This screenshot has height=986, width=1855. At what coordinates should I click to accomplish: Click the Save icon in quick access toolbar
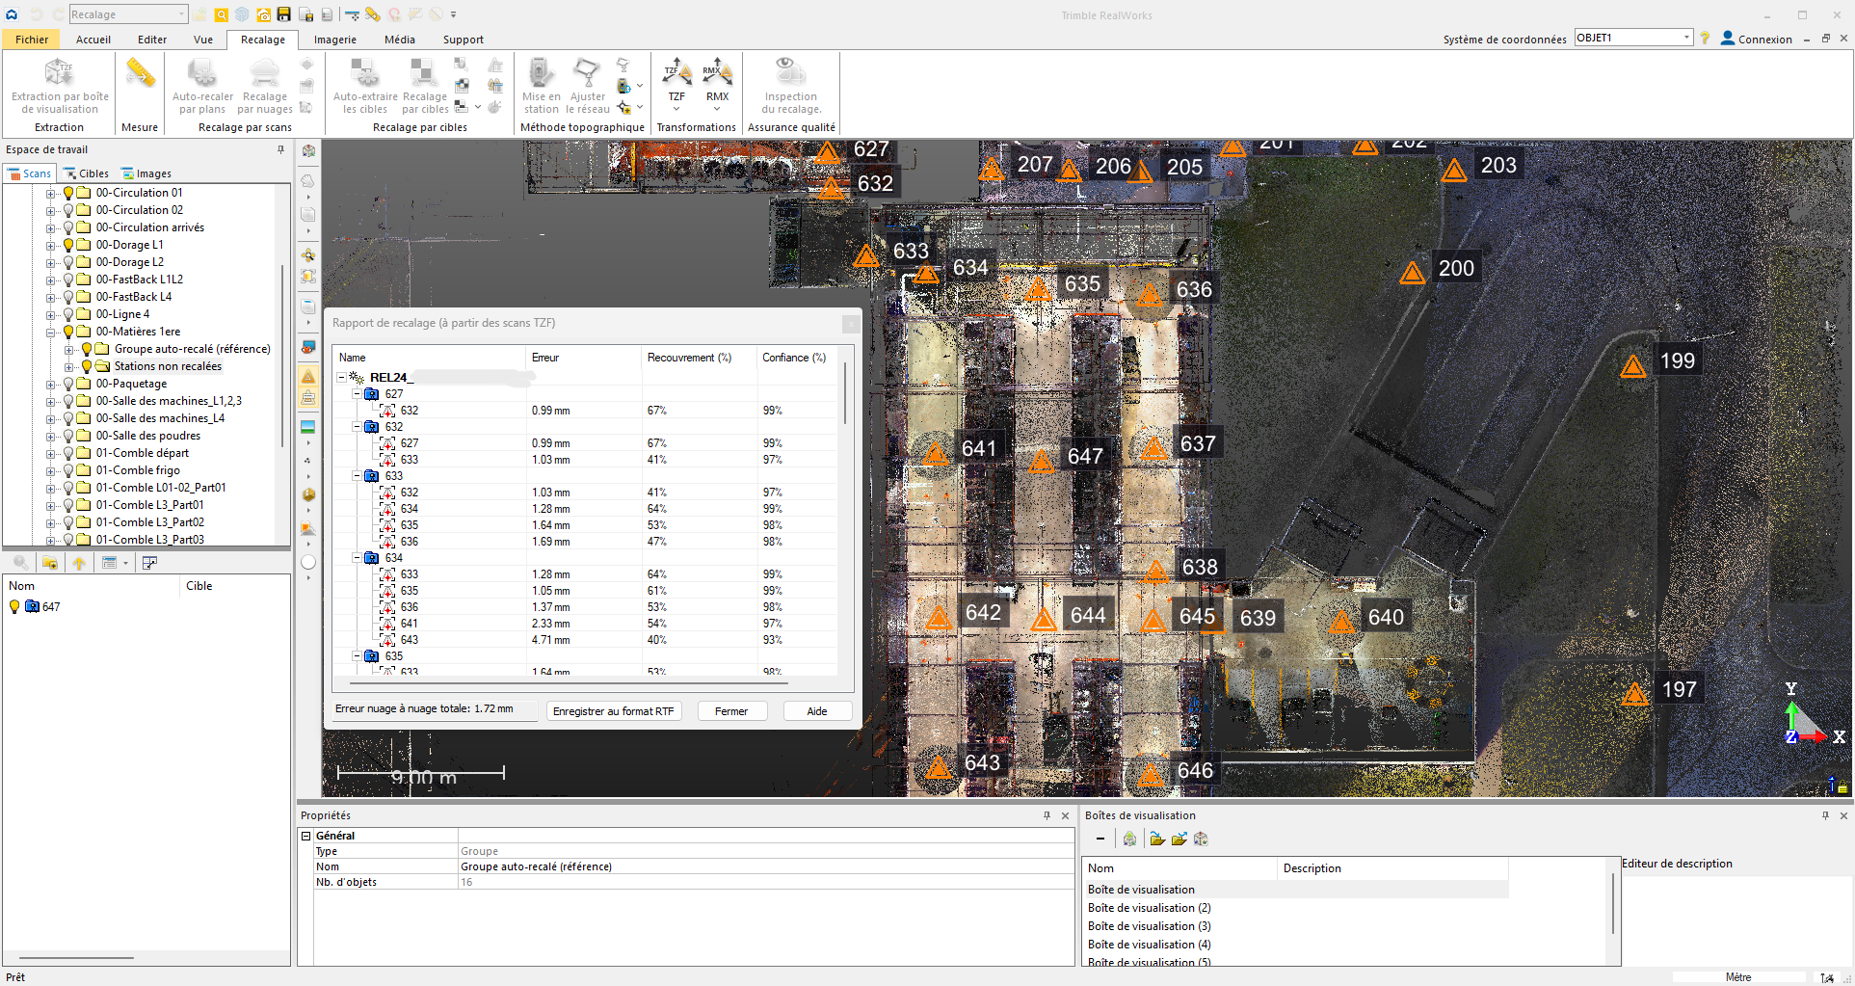coord(282,14)
